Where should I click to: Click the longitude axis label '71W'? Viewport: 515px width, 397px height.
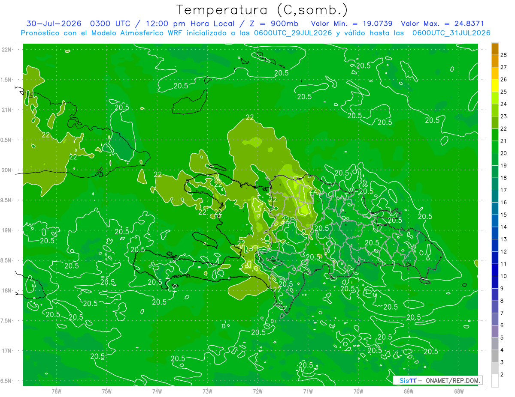(308, 391)
